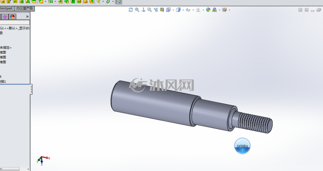Click the feature tree filter field
Viewport: 323px width, 171px height.
coord(15,22)
